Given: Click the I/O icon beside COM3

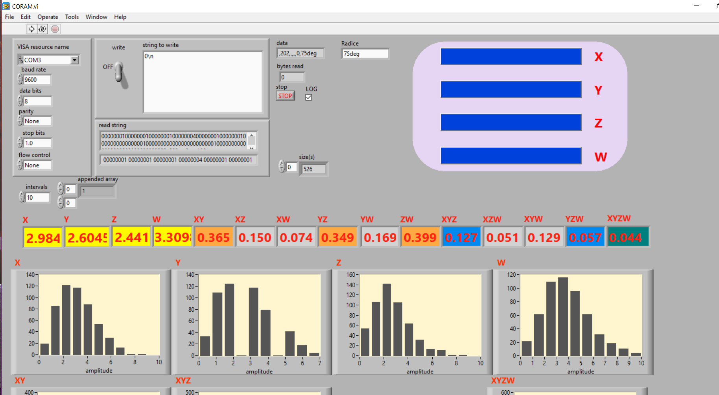Looking at the screenshot, I should (20, 60).
